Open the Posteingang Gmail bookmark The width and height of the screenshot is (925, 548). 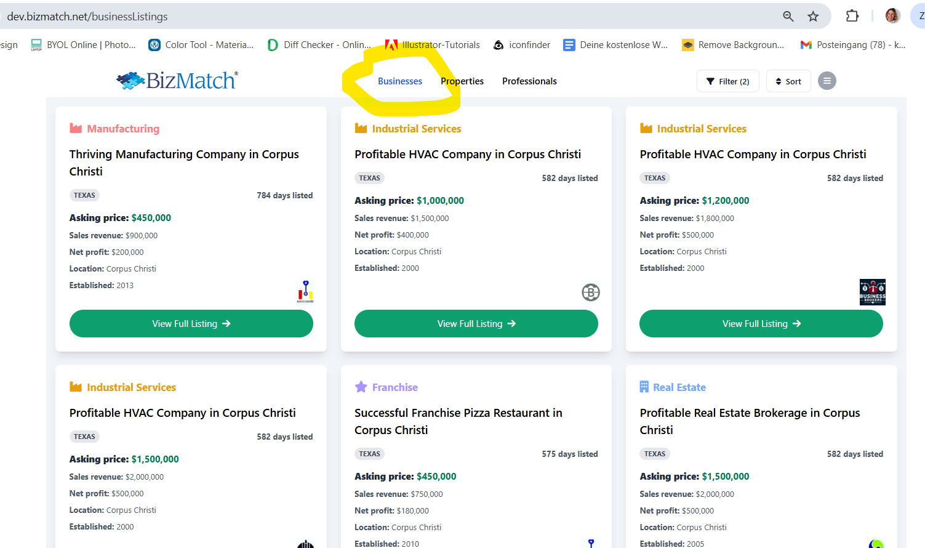(x=852, y=45)
